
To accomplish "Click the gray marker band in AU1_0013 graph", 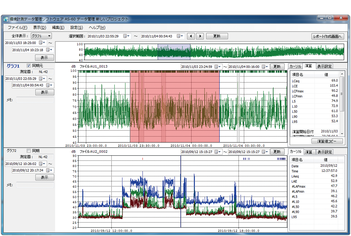I will pyautogui.click(x=238, y=107).
